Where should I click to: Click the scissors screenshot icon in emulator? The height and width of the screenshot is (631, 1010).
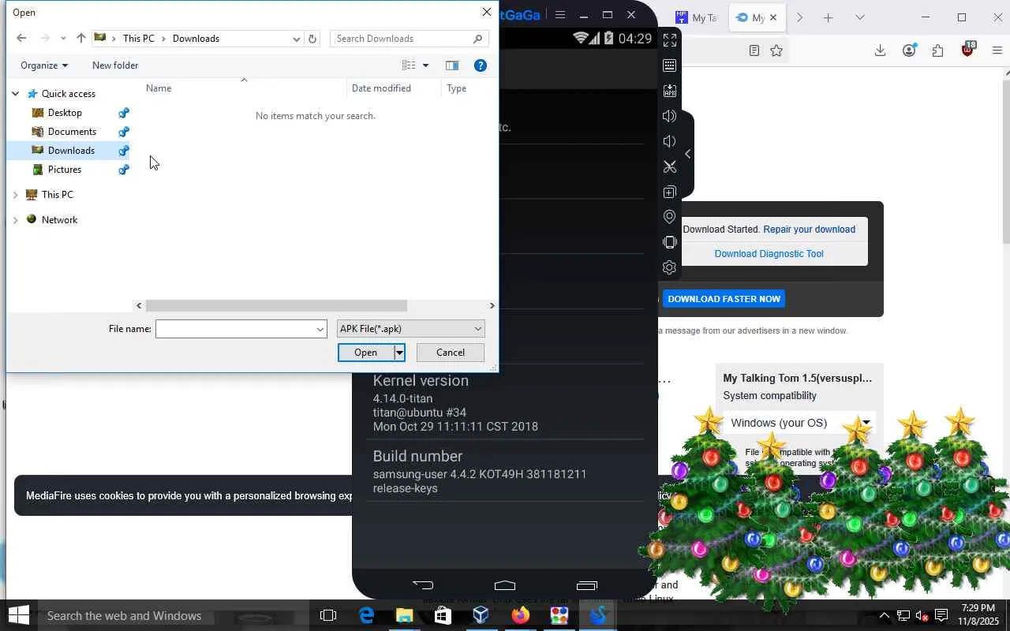[x=670, y=166]
